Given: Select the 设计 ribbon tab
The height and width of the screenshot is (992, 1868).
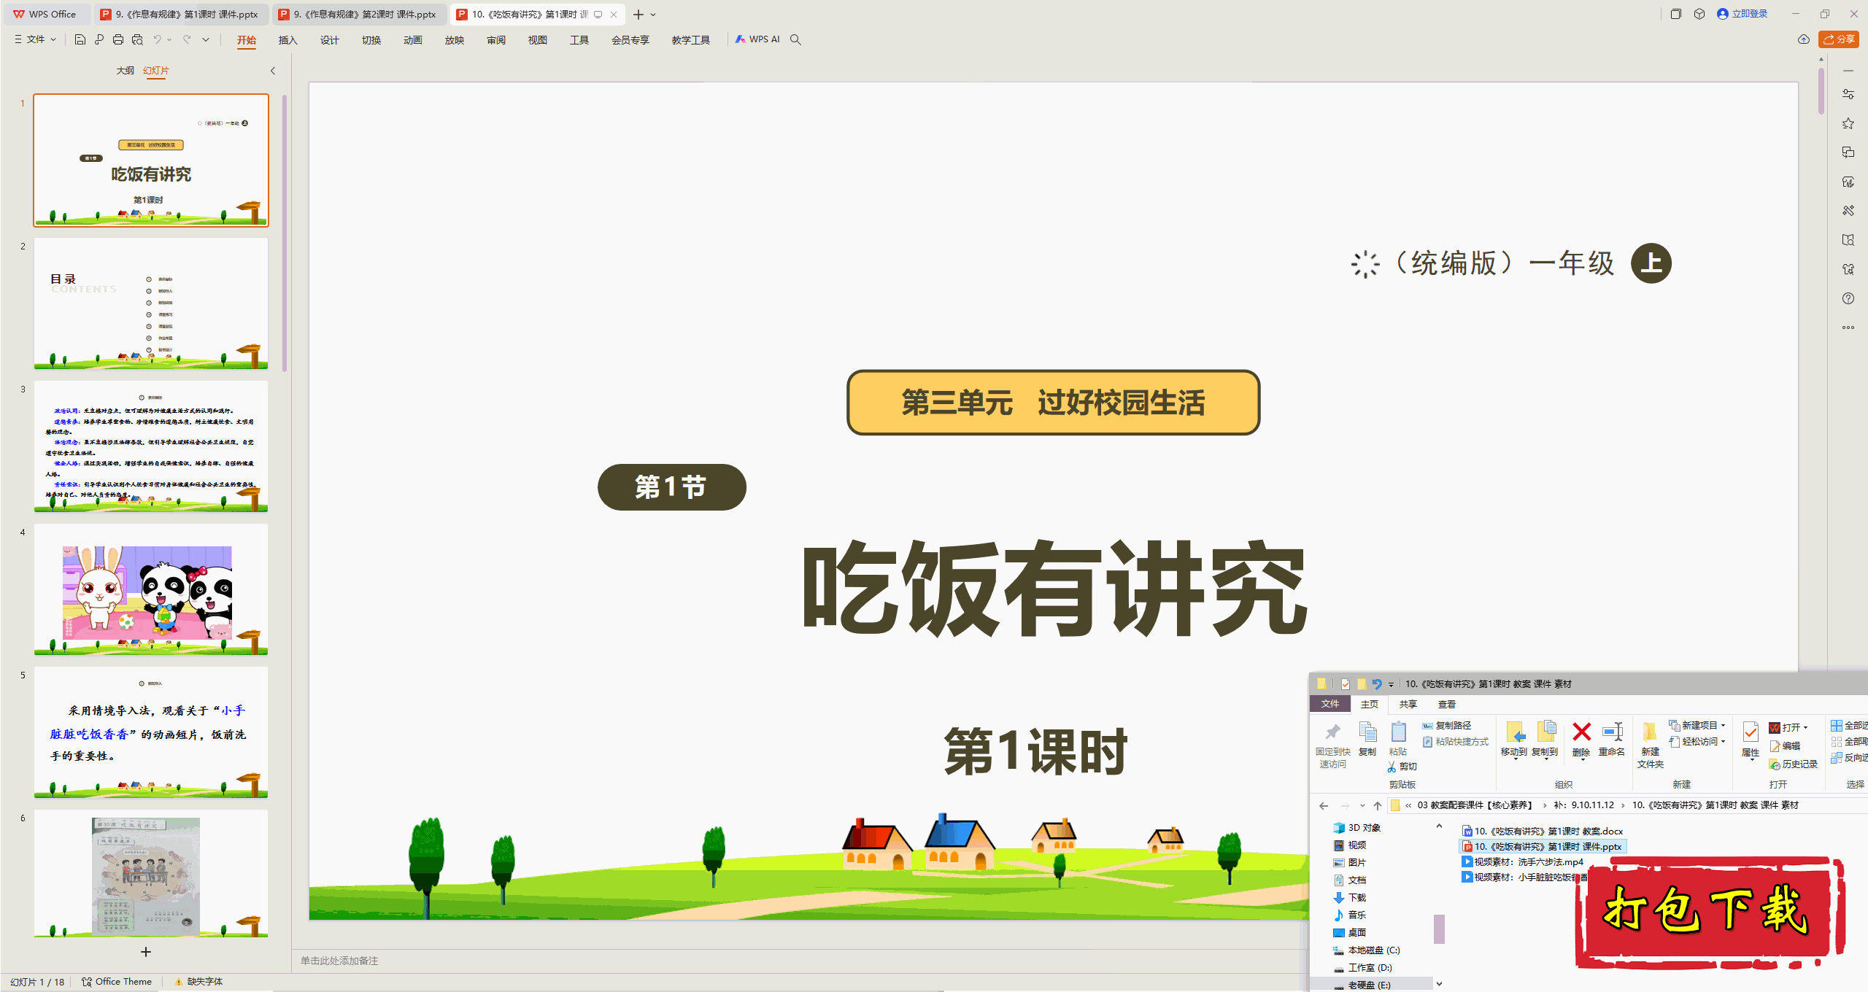Looking at the screenshot, I should click(330, 40).
